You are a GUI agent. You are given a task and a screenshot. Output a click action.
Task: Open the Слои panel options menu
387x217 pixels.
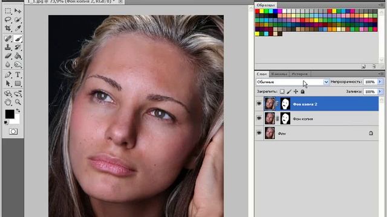[381, 74]
